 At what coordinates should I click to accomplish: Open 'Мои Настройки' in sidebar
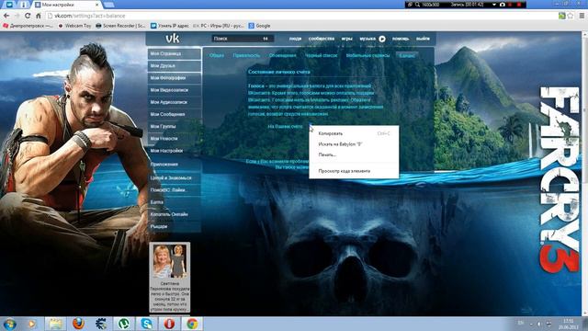coord(175,151)
